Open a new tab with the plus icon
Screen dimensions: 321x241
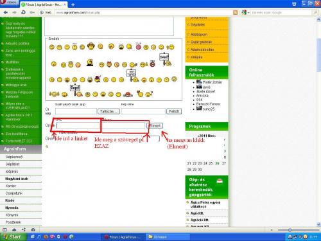[73, 4]
